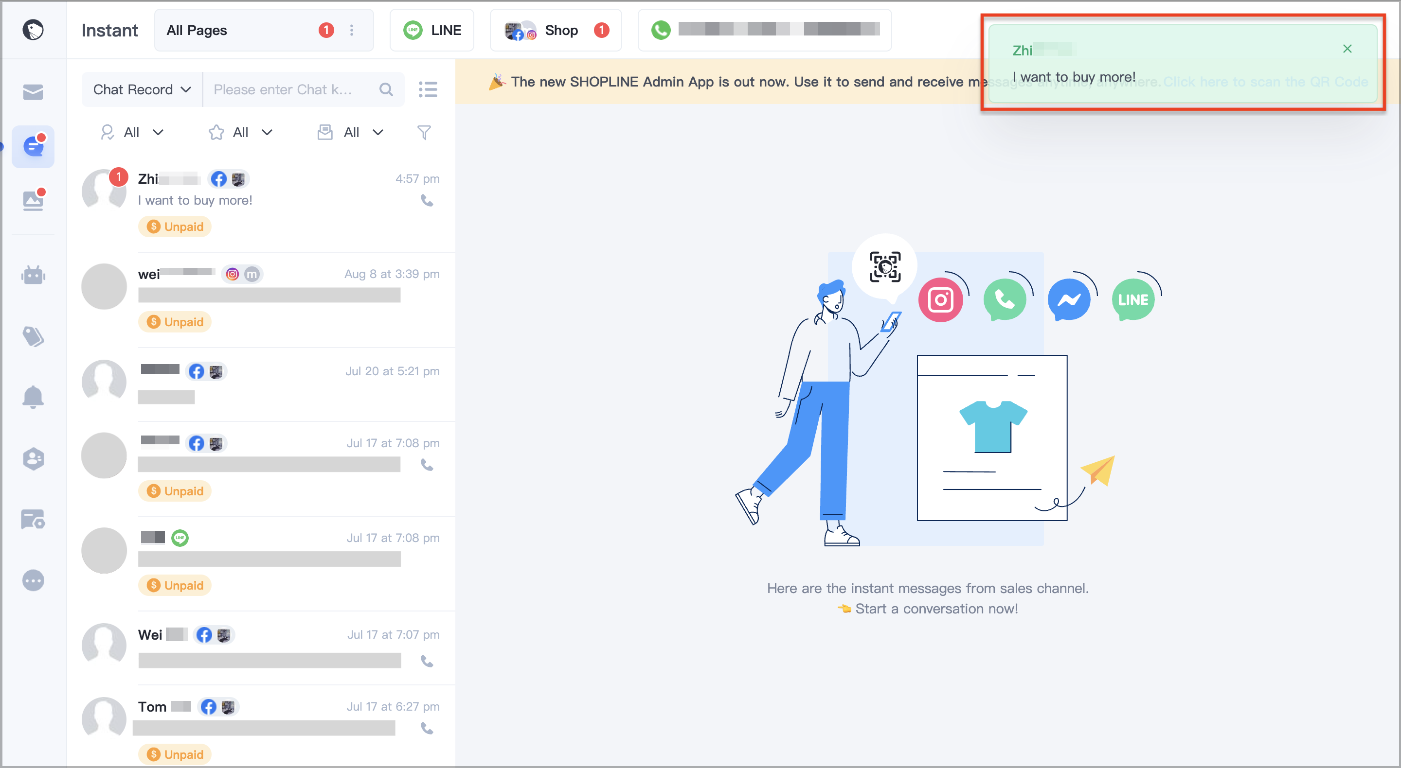Click the funnel filter icon
The width and height of the screenshot is (1401, 768).
click(424, 133)
